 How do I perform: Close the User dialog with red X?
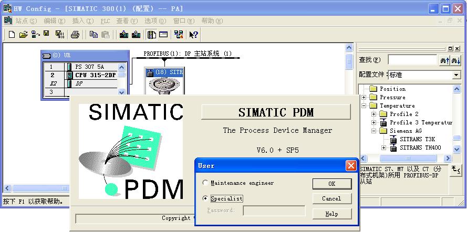click(x=351, y=166)
